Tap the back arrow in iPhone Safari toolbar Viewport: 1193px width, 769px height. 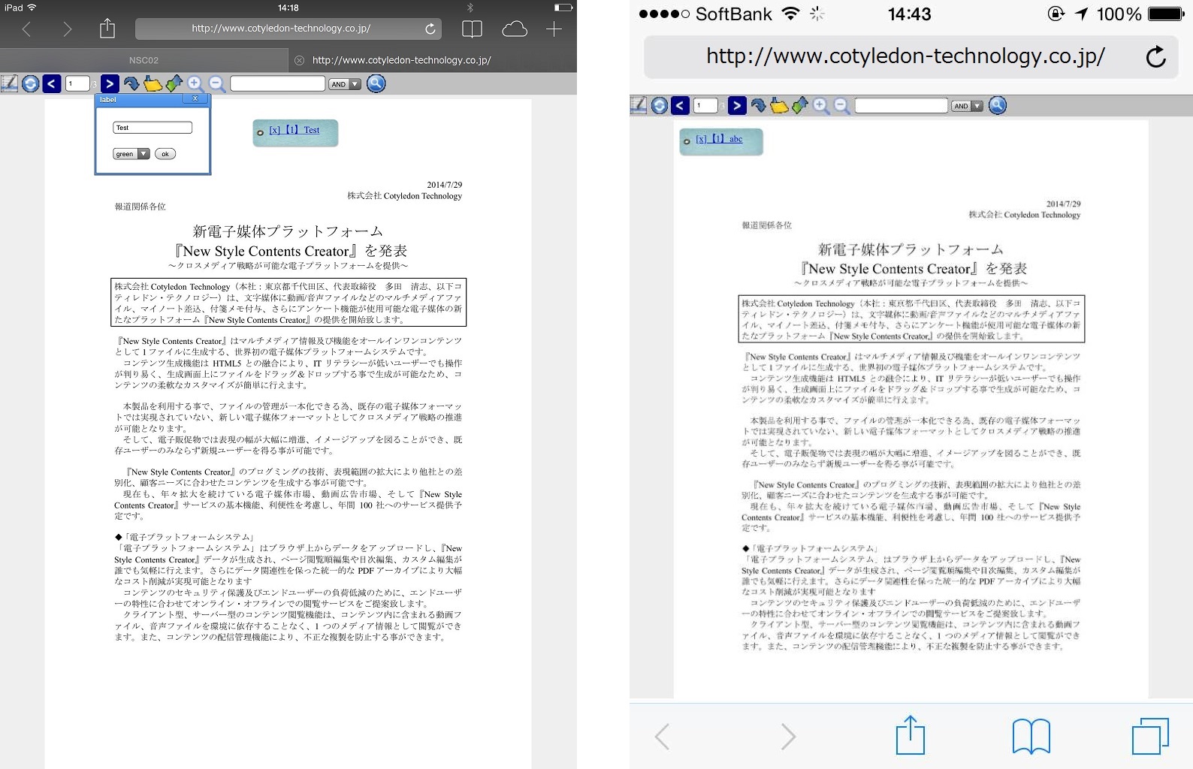point(662,737)
